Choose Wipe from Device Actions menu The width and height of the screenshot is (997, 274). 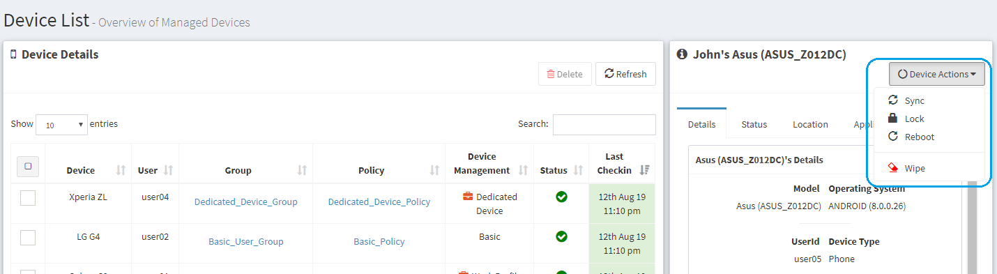click(x=930, y=168)
